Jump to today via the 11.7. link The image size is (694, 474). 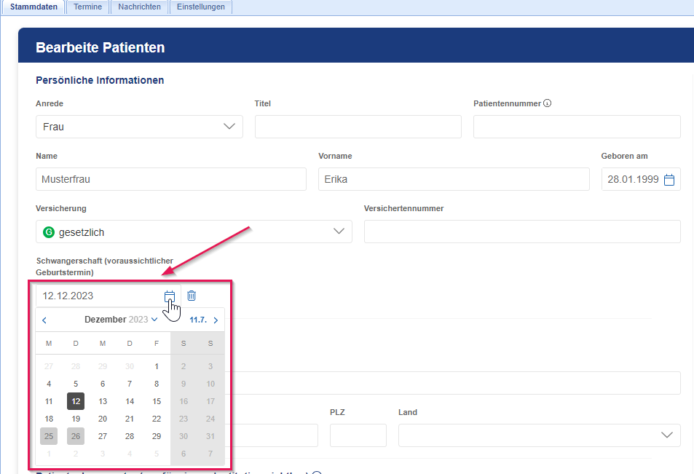[x=197, y=319]
